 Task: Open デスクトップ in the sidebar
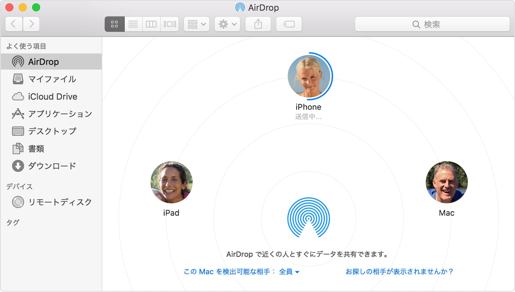(x=51, y=131)
